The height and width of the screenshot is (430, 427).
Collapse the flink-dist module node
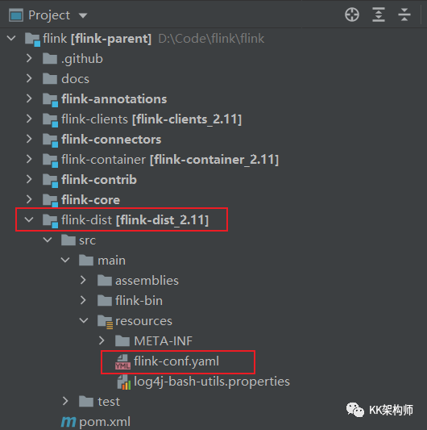point(29,219)
